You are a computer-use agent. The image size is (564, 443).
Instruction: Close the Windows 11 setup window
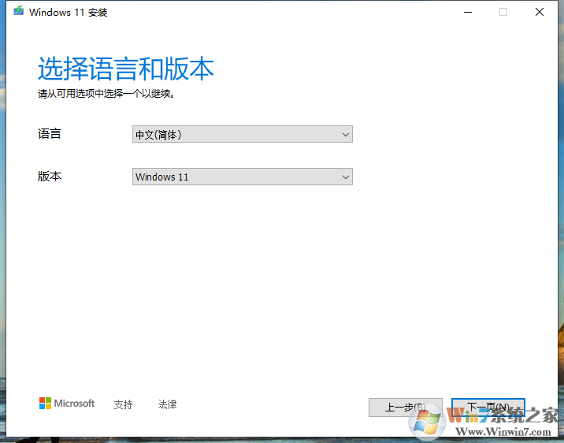pyautogui.click(x=539, y=12)
